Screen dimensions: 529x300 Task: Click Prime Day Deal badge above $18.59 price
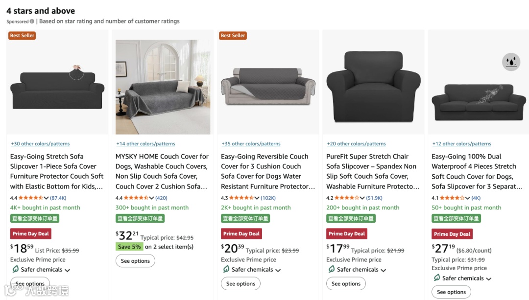click(x=30, y=233)
